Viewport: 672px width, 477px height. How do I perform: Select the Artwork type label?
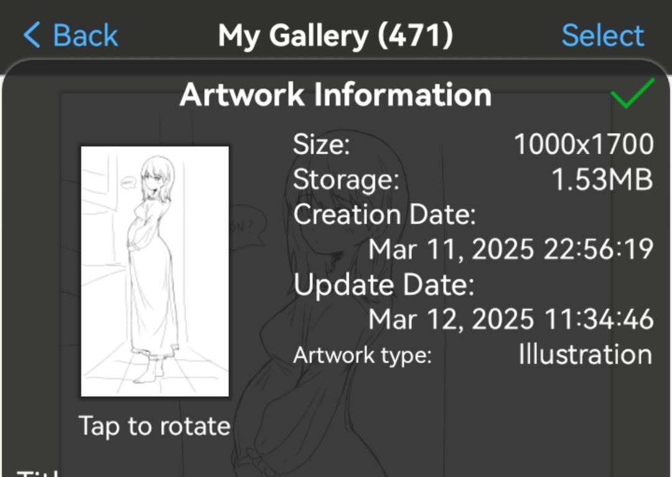pos(362,356)
